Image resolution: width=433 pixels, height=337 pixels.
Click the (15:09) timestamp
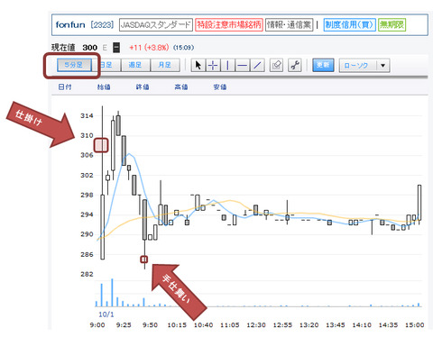(183, 48)
